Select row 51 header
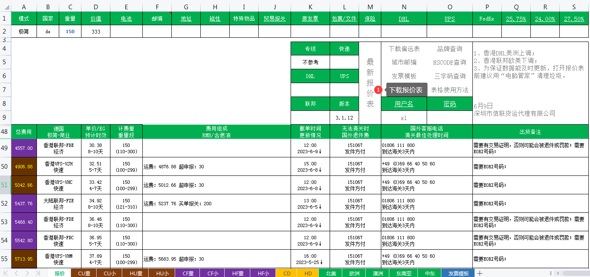This screenshot has width=590, height=277. [x=5, y=185]
